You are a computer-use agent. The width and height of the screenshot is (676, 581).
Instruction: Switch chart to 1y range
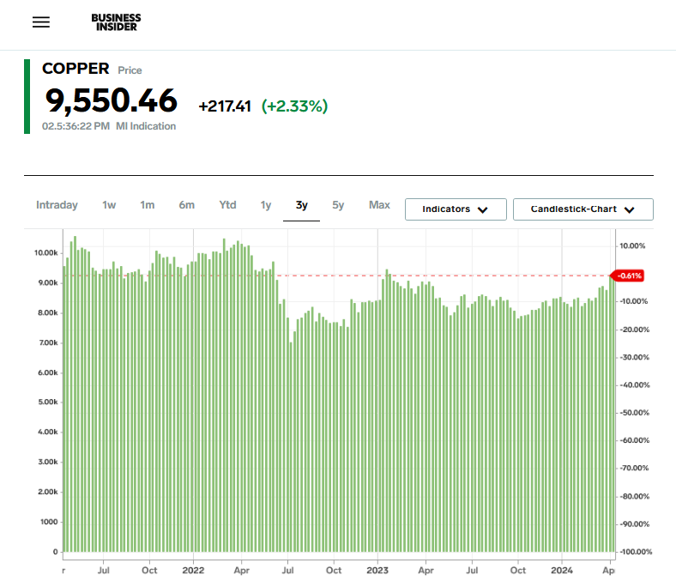pyautogui.click(x=266, y=205)
